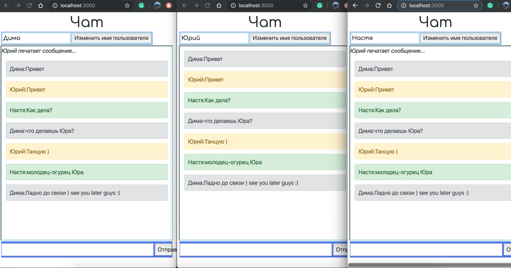Image resolution: width=511 pixels, height=268 pixels.
Task: Open the green Grammarly extension in Дима's window
Action: point(141,5)
